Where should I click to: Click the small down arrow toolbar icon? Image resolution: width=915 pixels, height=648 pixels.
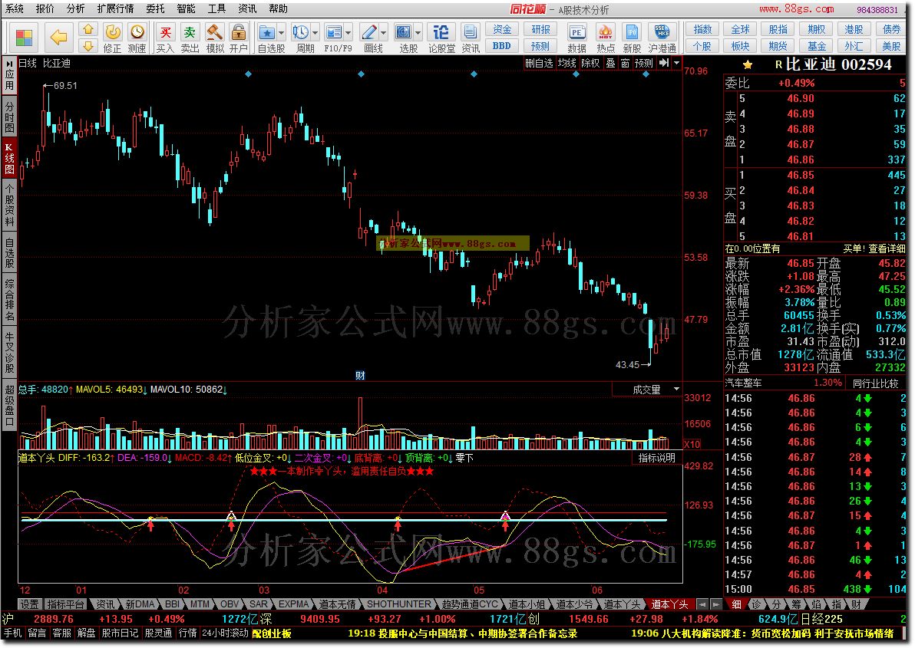click(x=88, y=45)
